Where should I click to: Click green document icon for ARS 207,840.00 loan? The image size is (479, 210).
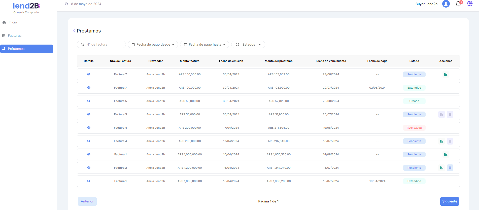coord(441,141)
